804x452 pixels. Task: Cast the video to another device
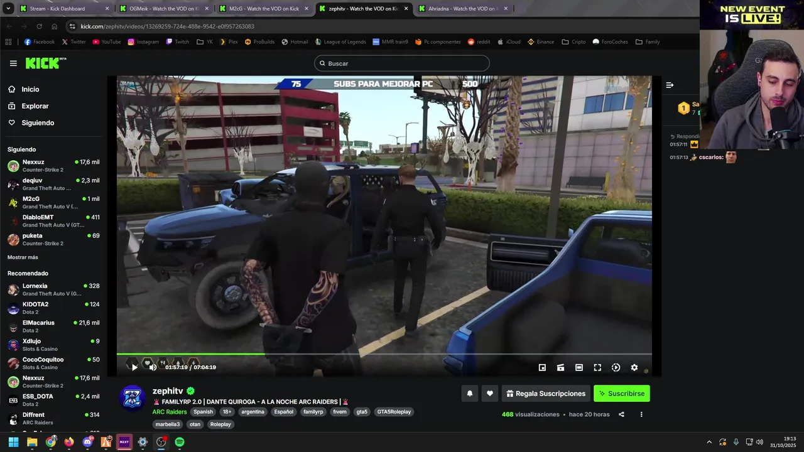point(560,367)
